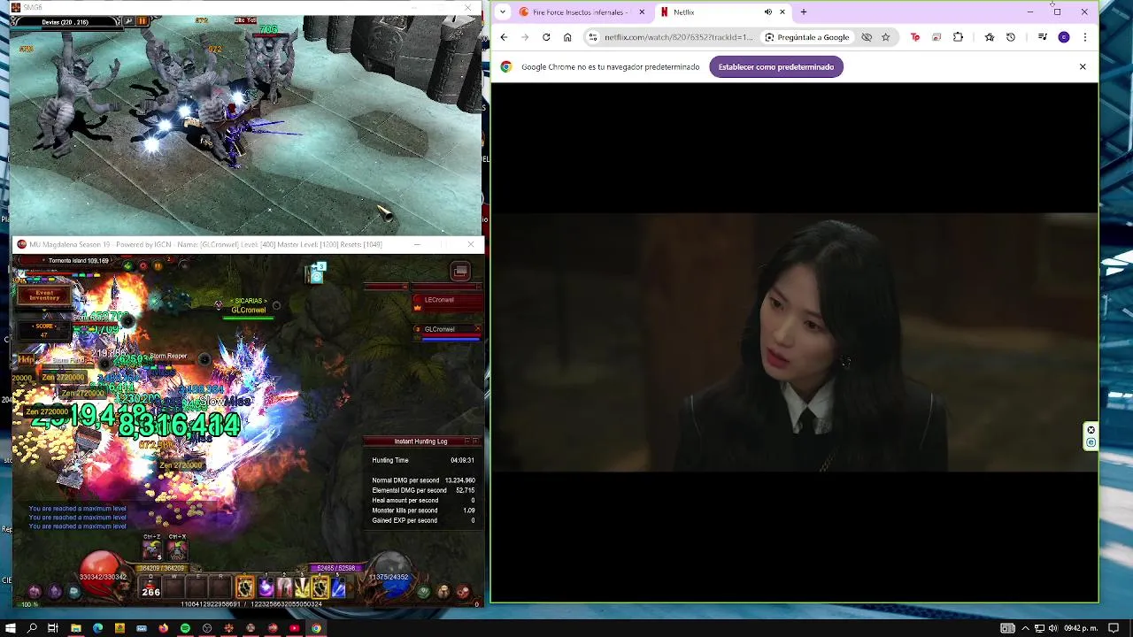Select skill slot 5 blue slash skill

click(x=338, y=587)
